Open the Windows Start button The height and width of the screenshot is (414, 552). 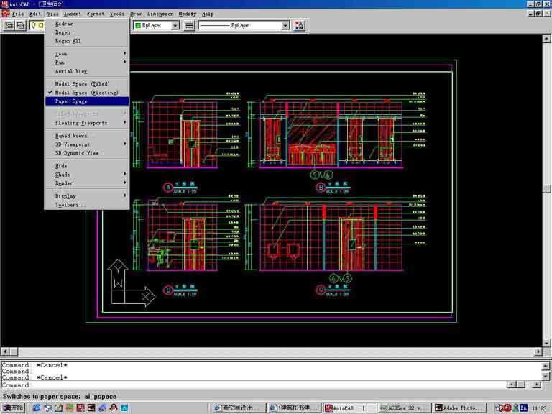(x=13, y=408)
